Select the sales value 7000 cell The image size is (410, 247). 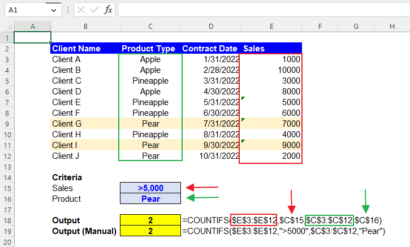(x=271, y=124)
